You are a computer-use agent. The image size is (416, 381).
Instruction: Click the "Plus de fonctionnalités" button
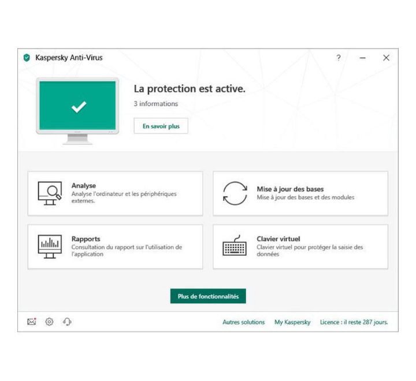[x=208, y=296]
